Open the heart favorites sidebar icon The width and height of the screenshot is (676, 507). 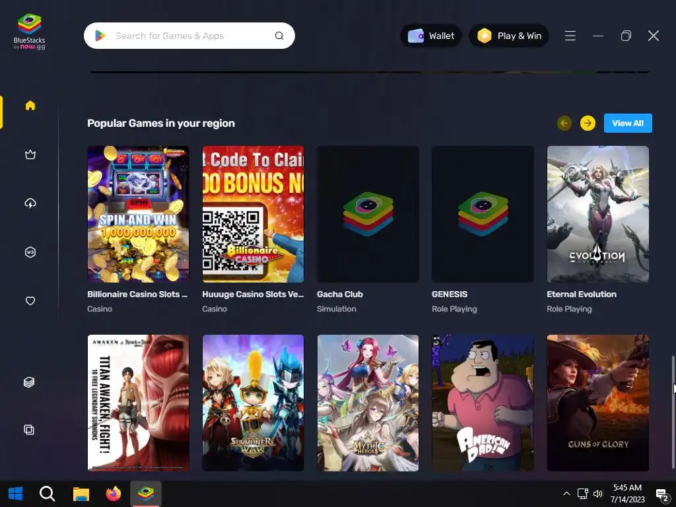(x=30, y=301)
